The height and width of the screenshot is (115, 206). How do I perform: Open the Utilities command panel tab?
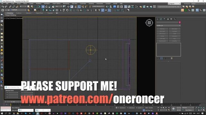[x=174, y=19]
